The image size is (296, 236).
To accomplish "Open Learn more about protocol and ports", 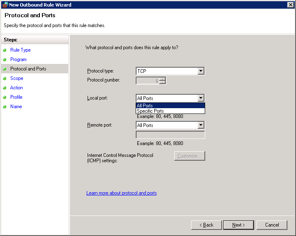I will pyautogui.click(x=122, y=193).
